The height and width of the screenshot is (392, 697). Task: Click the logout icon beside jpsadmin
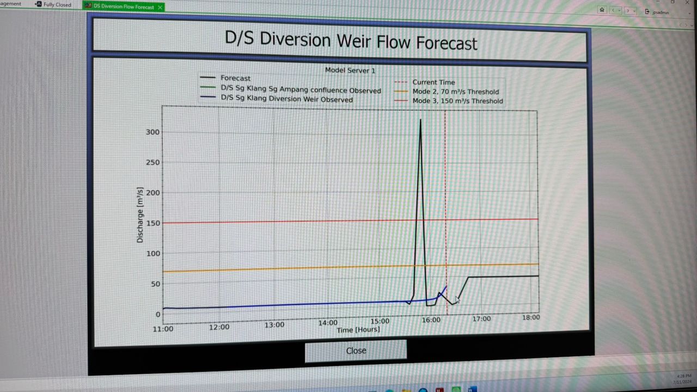(647, 11)
